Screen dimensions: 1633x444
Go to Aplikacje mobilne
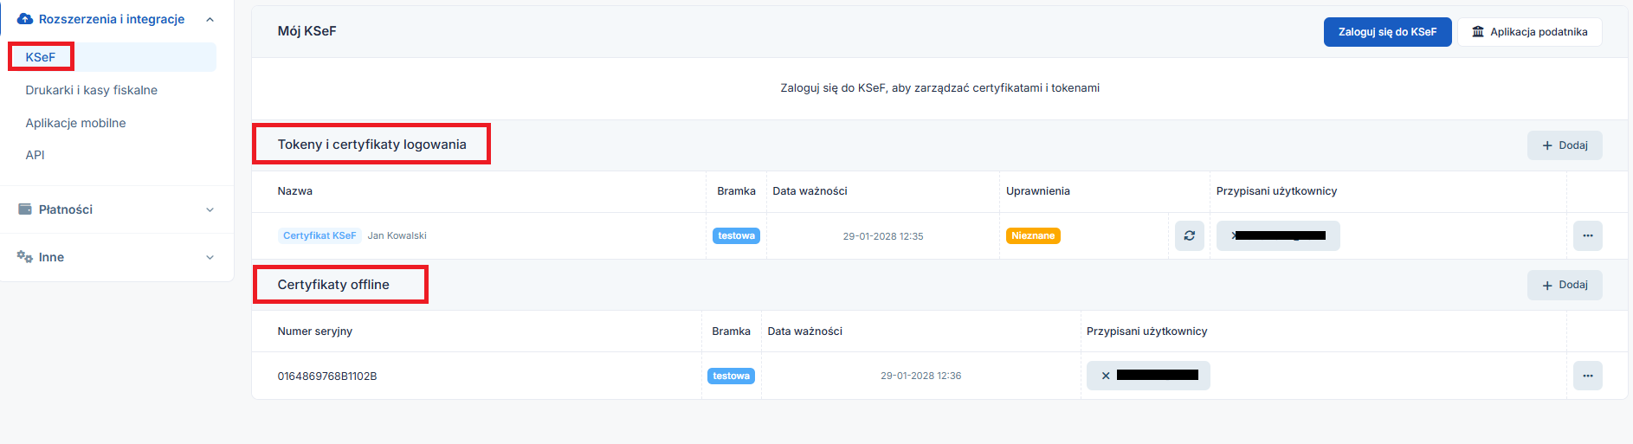[75, 123]
